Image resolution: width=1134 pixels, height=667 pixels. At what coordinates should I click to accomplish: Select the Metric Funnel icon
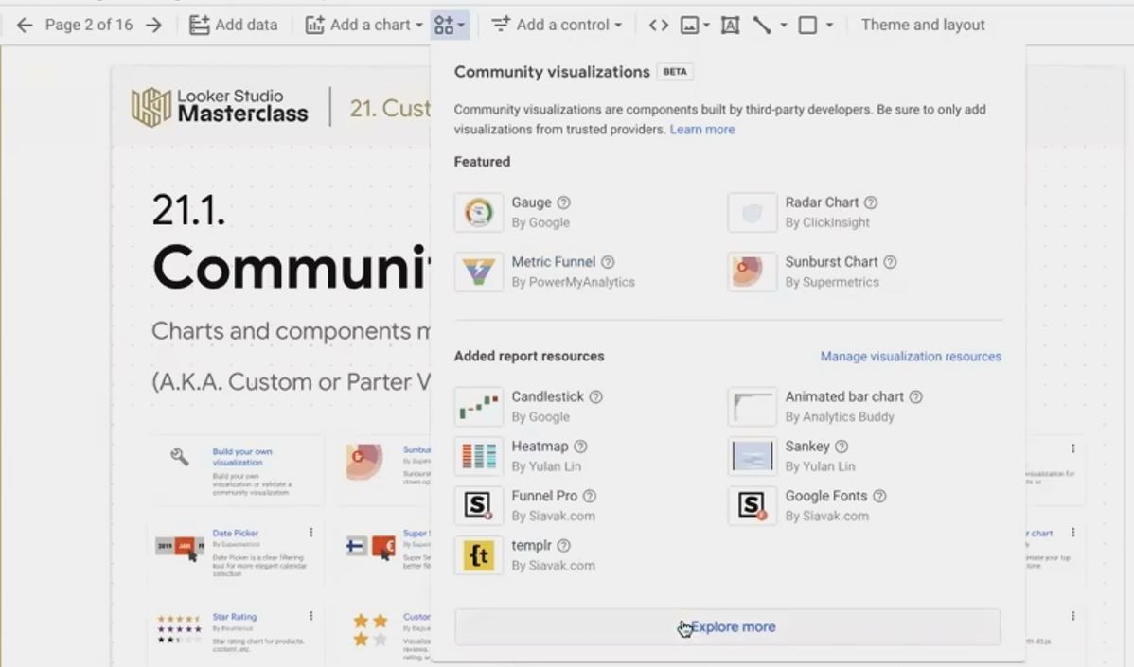pos(479,272)
